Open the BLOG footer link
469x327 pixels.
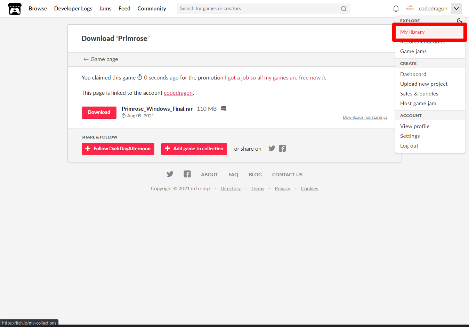[x=255, y=175]
